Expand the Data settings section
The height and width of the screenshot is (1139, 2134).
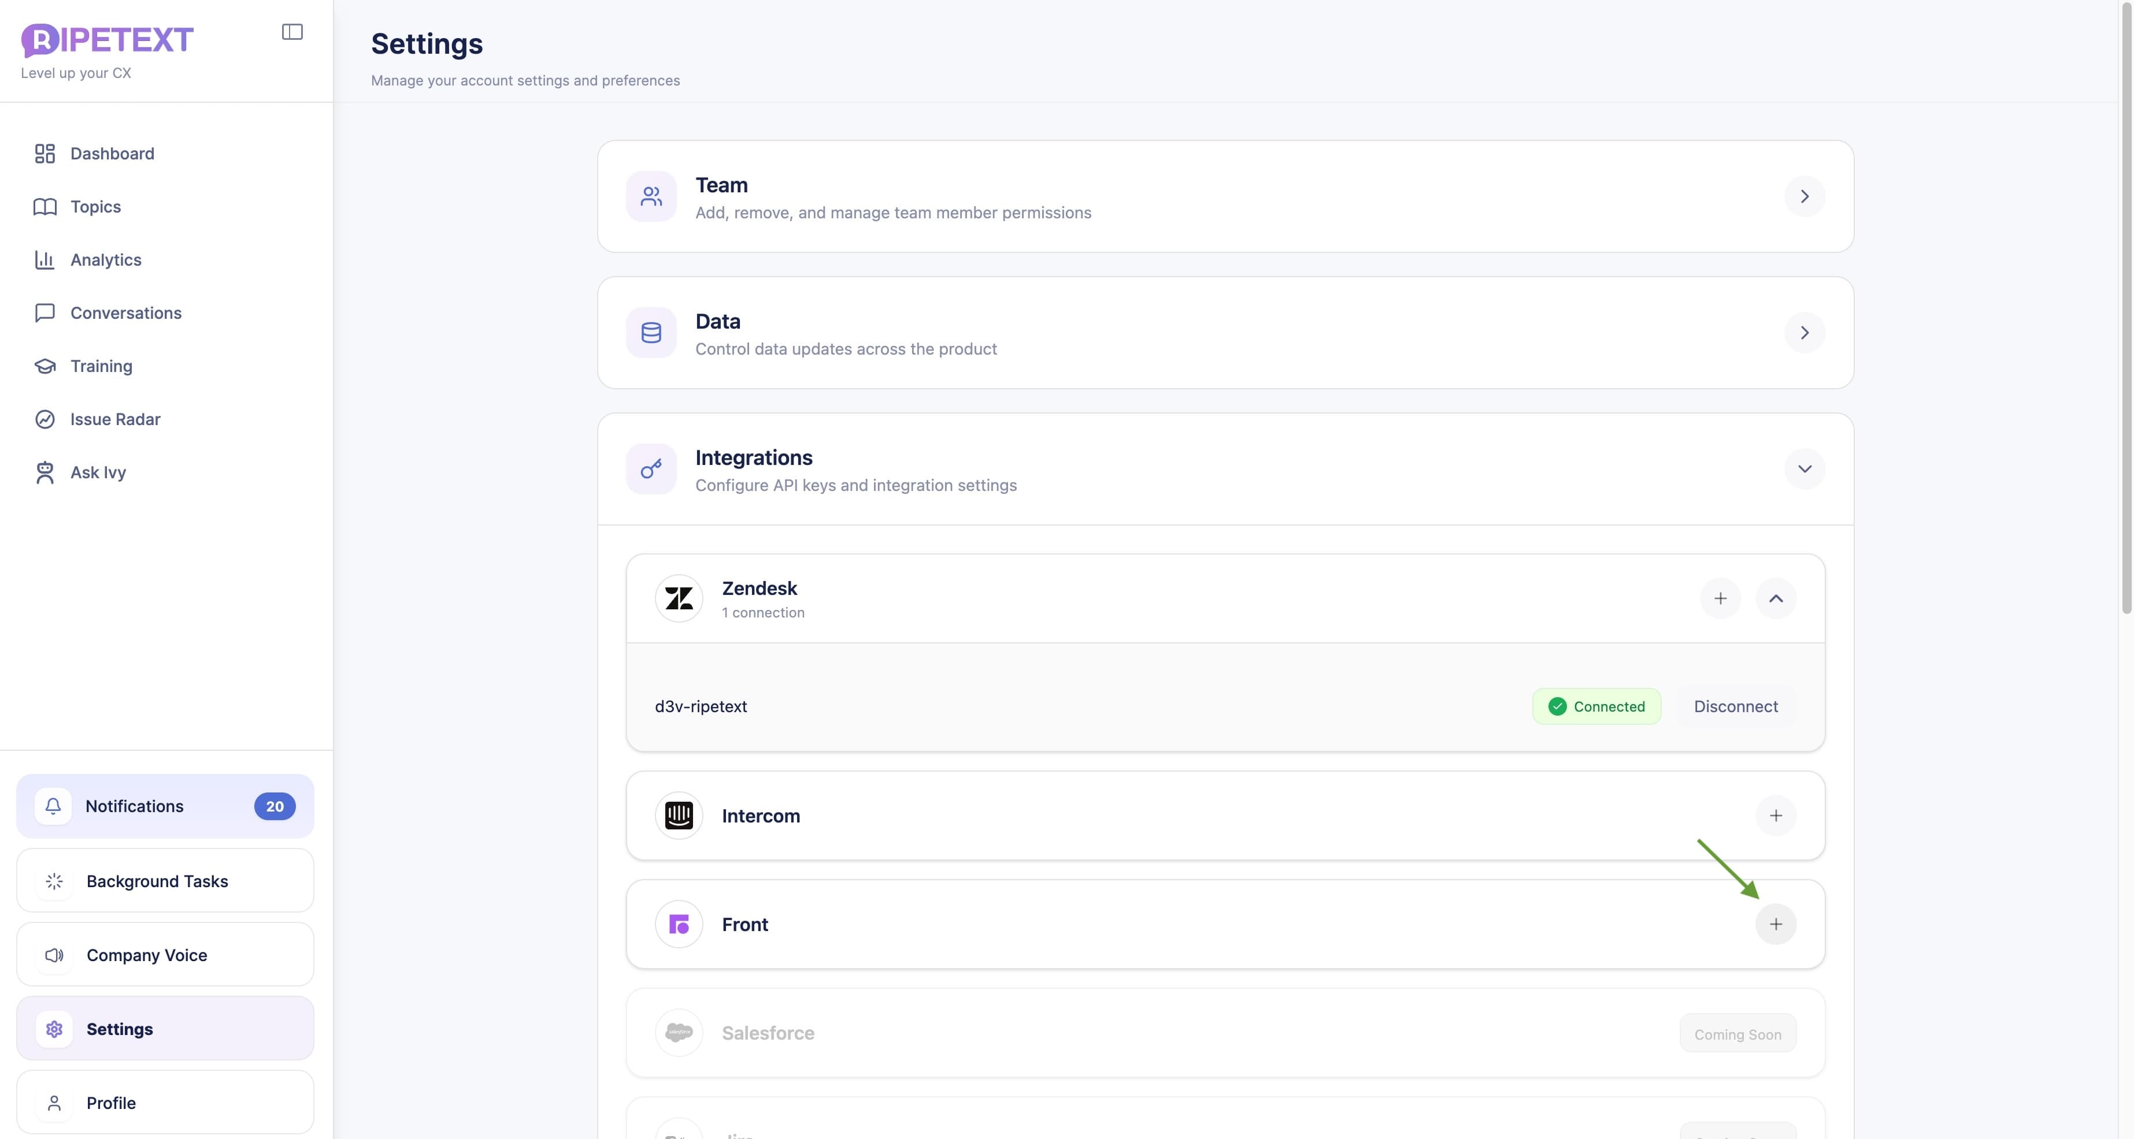tap(1805, 333)
